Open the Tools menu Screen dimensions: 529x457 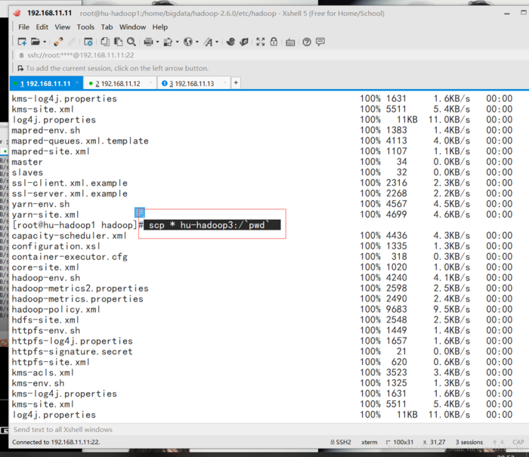[85, 27]
